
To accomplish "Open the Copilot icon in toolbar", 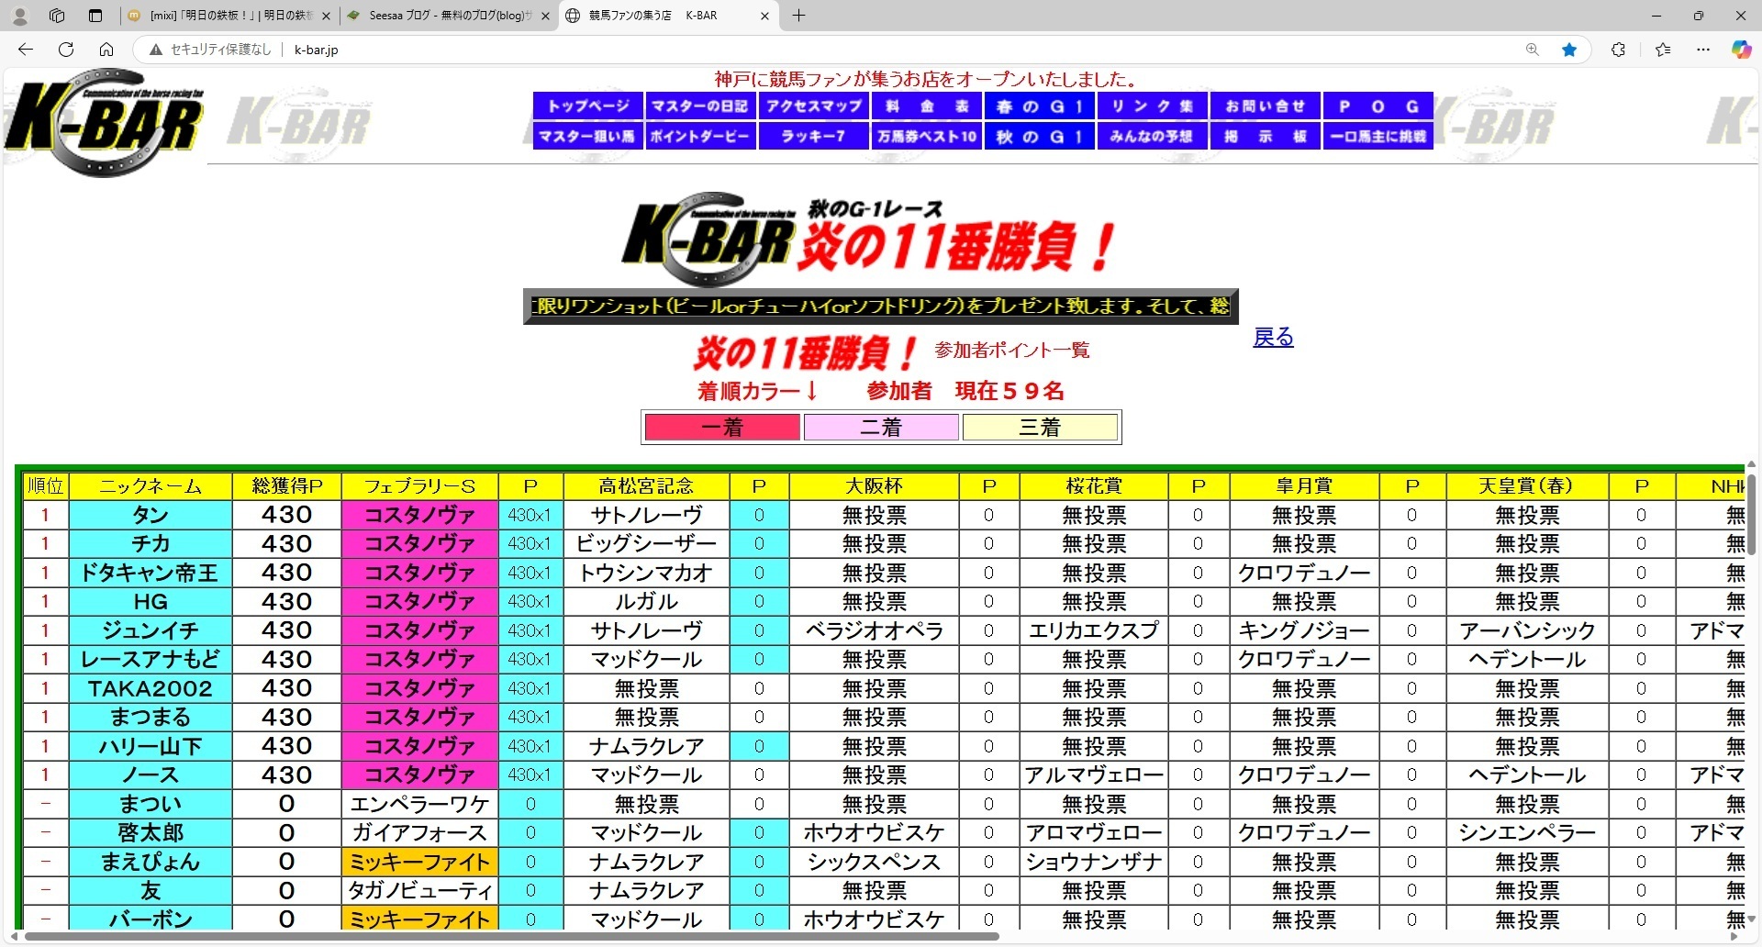I will click(1741, 50).
